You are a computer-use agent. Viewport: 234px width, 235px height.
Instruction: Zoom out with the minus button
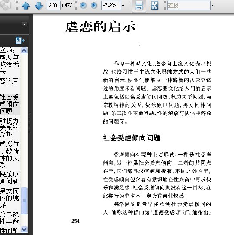coord(83,6)
